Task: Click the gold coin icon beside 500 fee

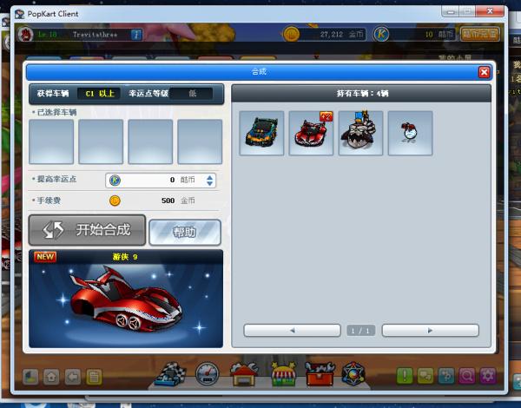Action: click(x=115, y=201)
